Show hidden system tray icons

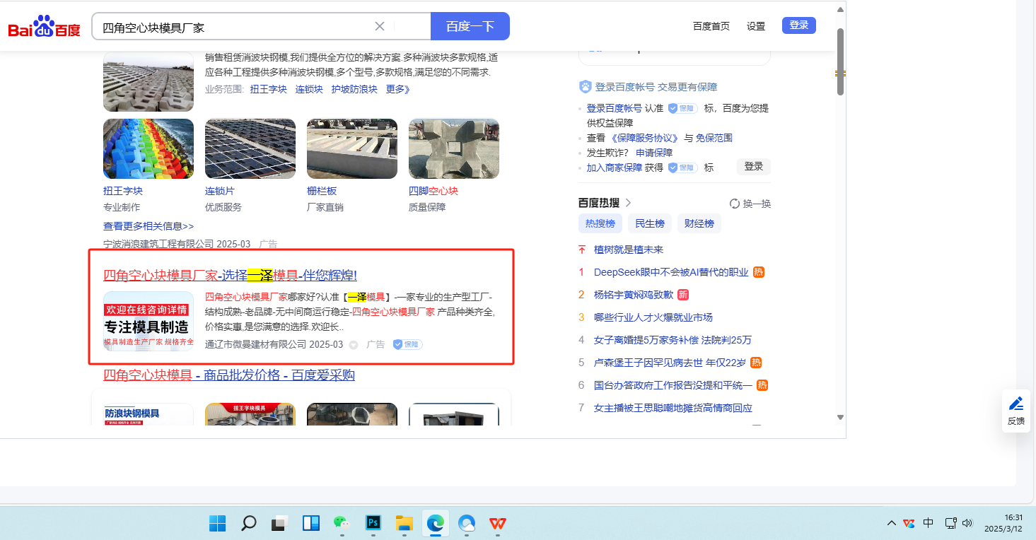891,523
